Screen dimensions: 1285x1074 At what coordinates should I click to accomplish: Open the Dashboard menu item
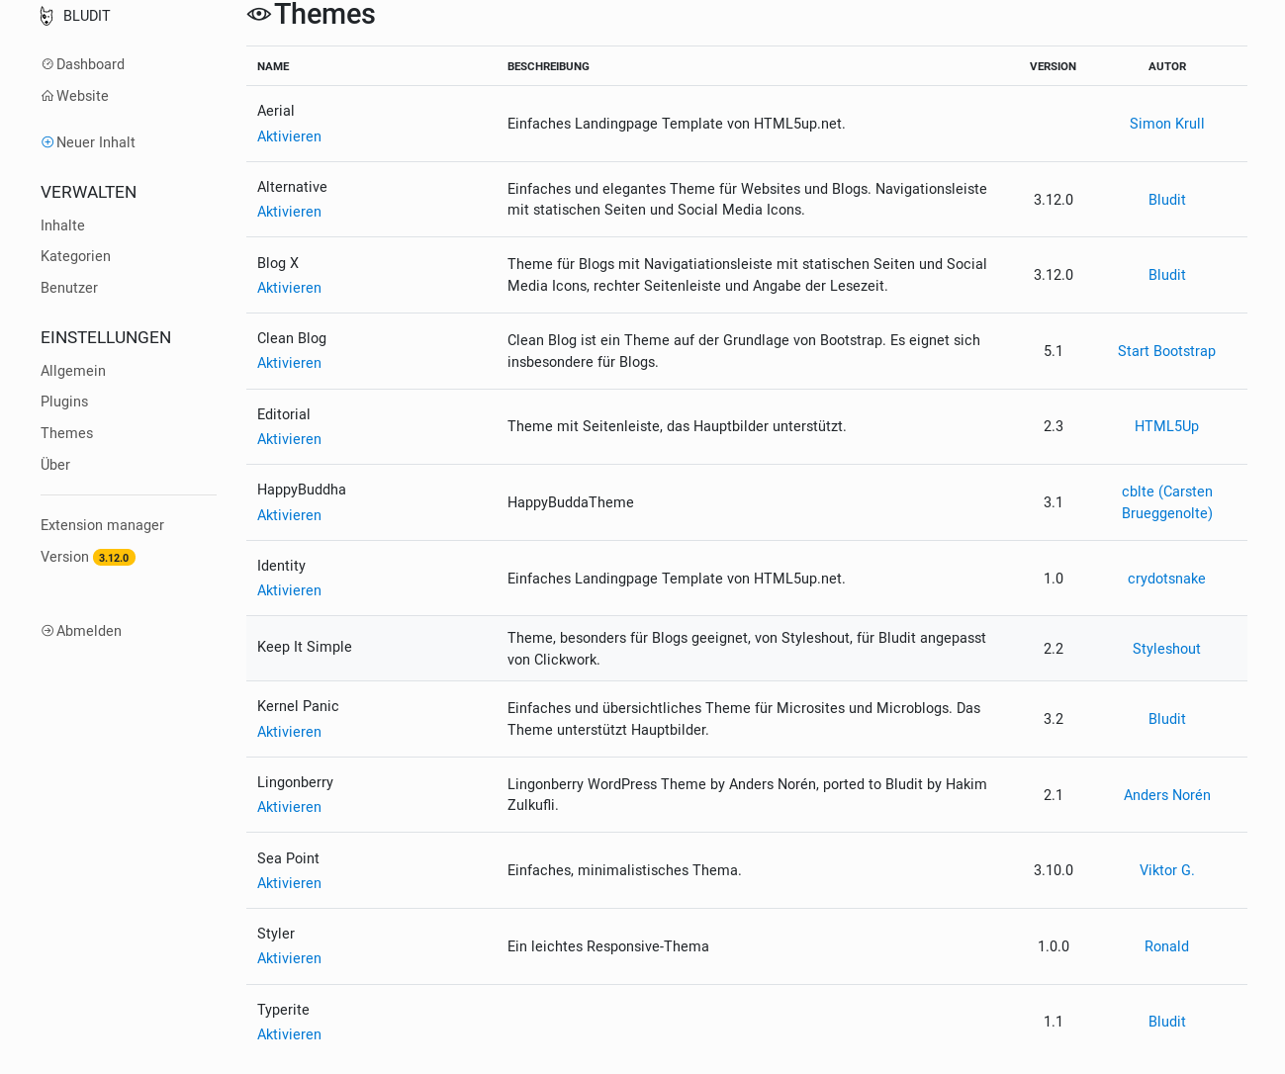tap(90, 64)
